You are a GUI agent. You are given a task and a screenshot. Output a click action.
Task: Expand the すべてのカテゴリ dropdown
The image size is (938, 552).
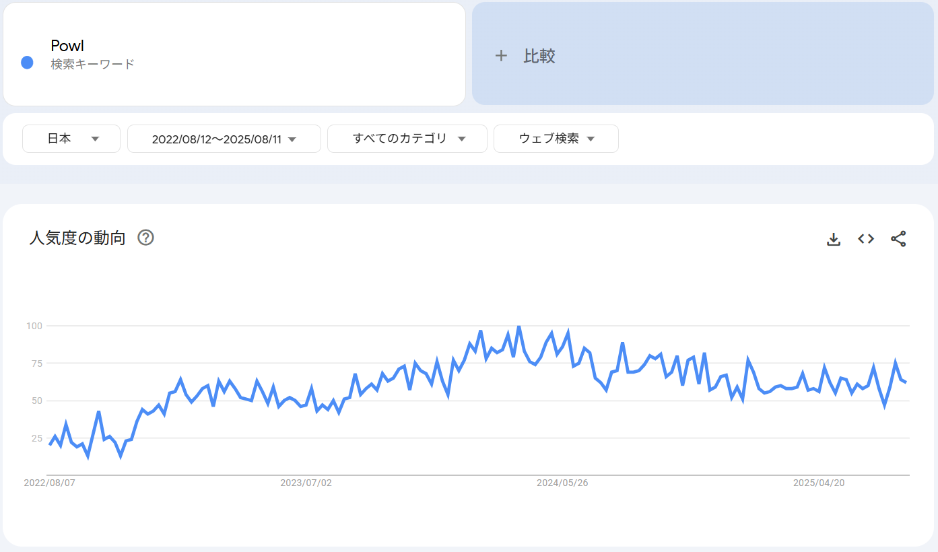coord(407,139)
